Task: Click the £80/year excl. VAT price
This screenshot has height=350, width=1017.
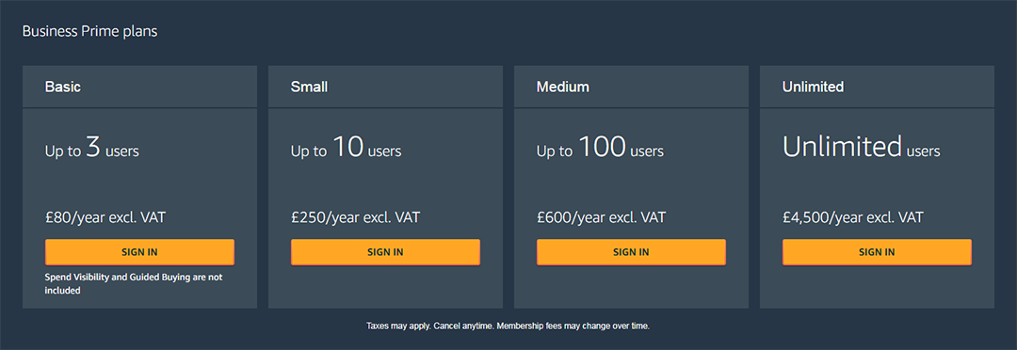Action: (105, 217)
